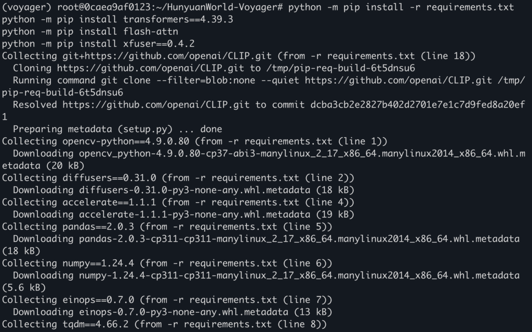Click the opencv-python==4.9.0.80 package name
The height and width of the screenshot is (332, 532).
(126, 141)
